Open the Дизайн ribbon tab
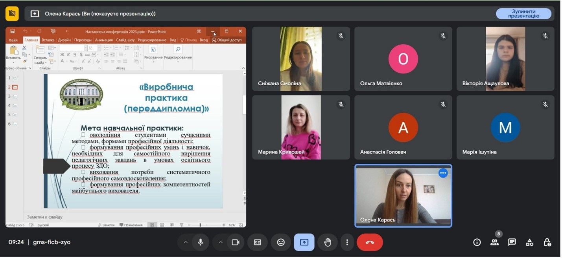 [64, 40]
